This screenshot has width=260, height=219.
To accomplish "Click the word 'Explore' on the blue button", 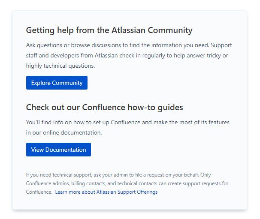I will [x=41, y=83].
